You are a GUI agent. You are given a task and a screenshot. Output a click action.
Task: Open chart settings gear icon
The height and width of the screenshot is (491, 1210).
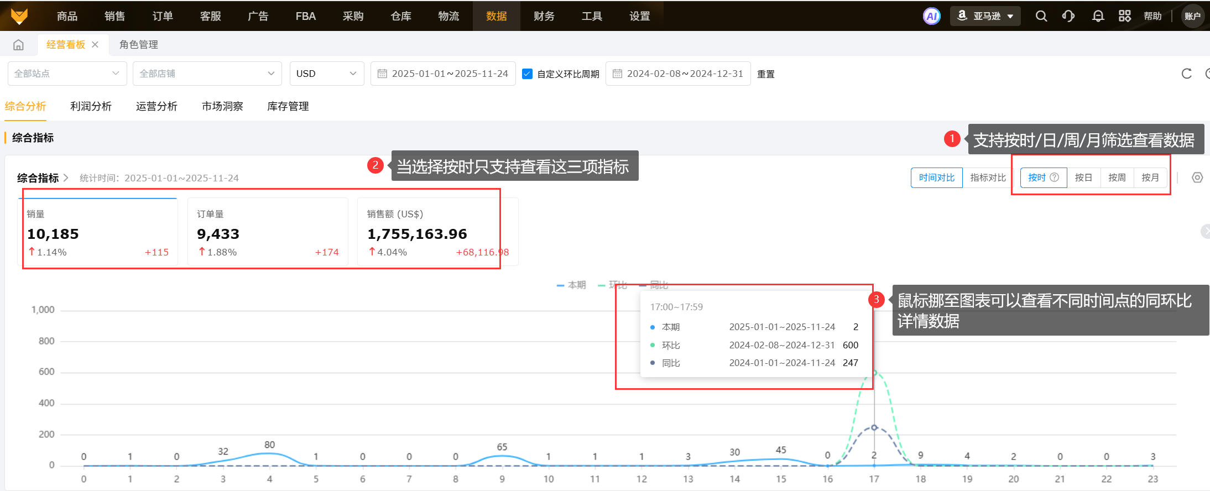coord(1197,177)
